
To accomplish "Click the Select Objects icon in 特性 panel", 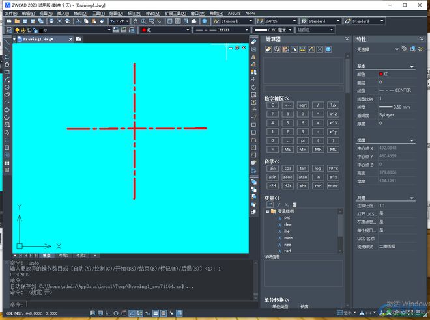I will [412, 49].
